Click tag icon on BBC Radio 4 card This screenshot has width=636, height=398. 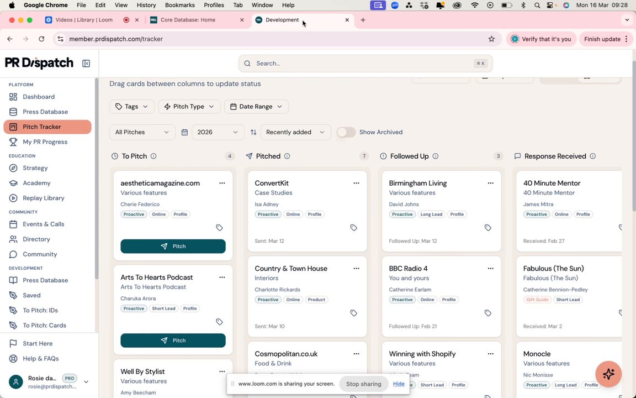pos(488,313)
